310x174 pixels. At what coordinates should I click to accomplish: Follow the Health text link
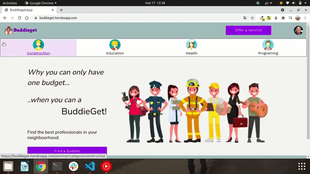pyautogui.click(x=191, y=53)
